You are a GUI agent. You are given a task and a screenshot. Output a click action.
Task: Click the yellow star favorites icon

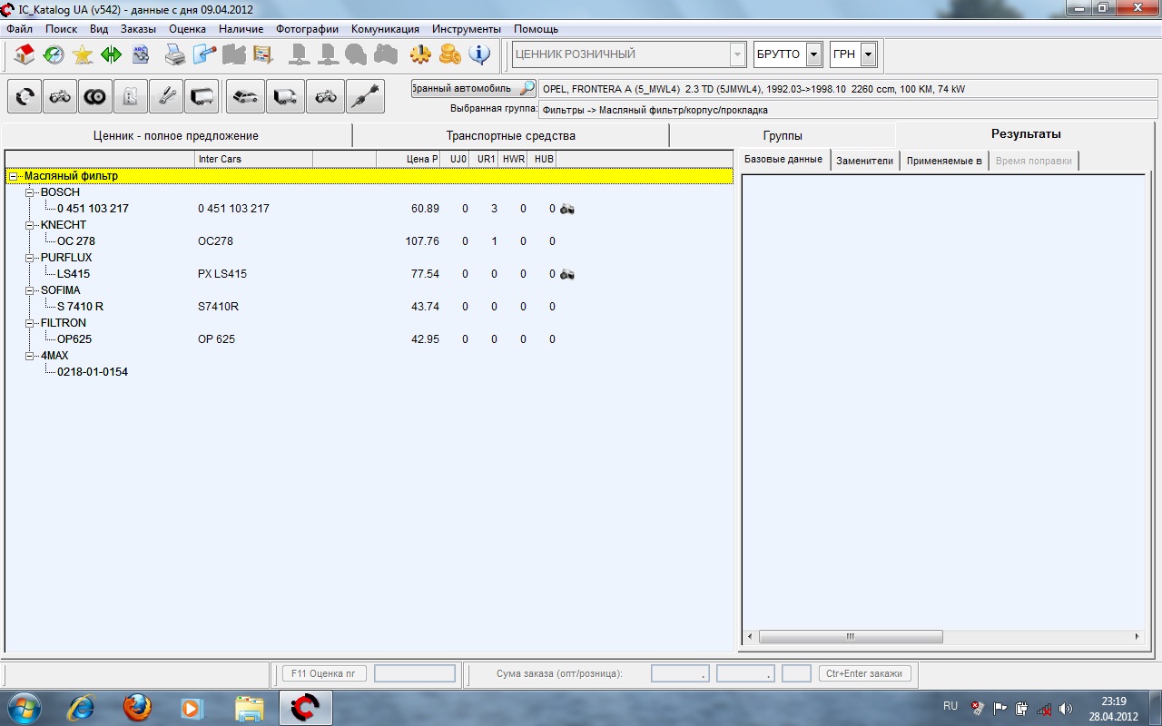(83, 54)
